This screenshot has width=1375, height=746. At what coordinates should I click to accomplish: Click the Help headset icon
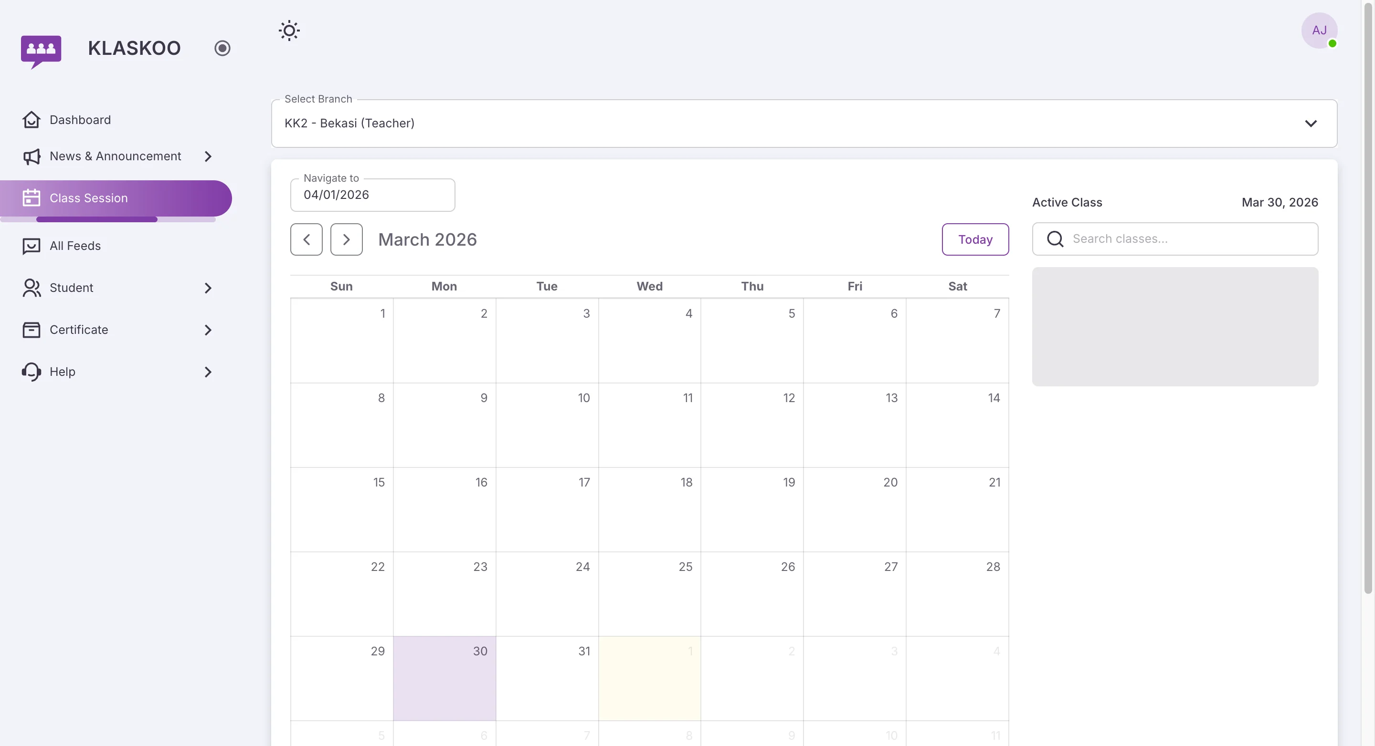click(31, 372)
